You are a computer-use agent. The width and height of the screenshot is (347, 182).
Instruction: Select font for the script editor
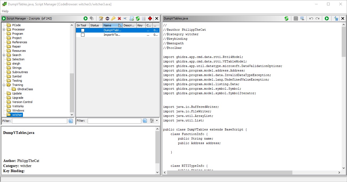pos(335,18)
